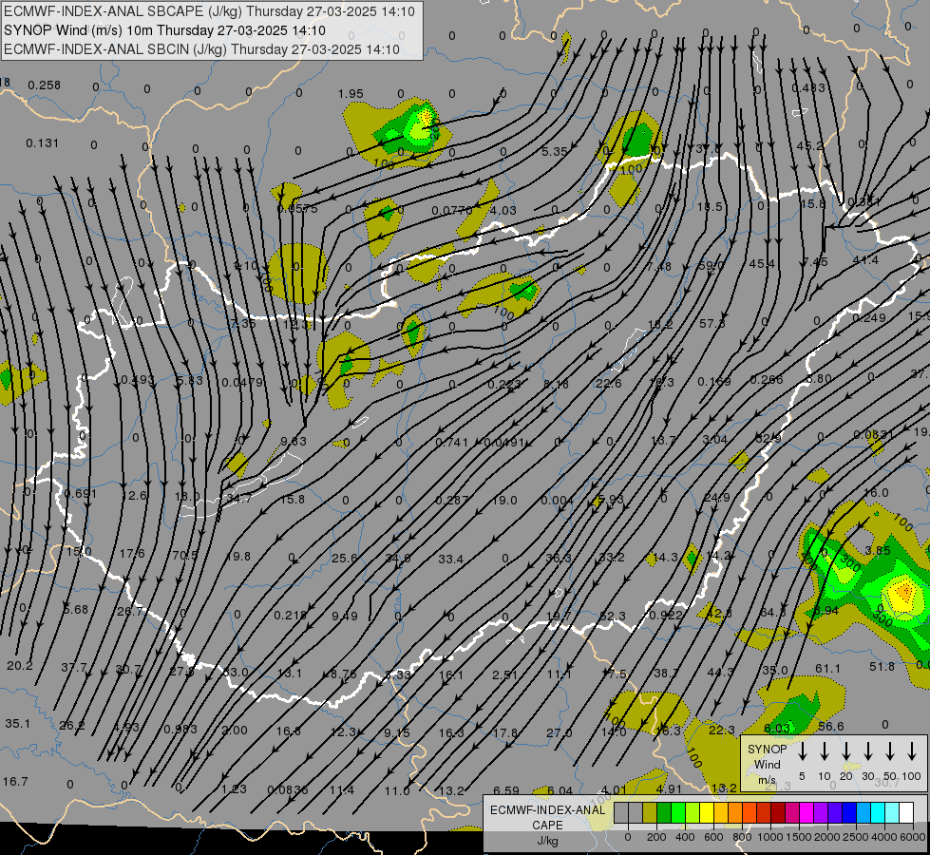Click the 100 m/s wind arrow in legend
This screenshot has width=930, height=855.
912,751
